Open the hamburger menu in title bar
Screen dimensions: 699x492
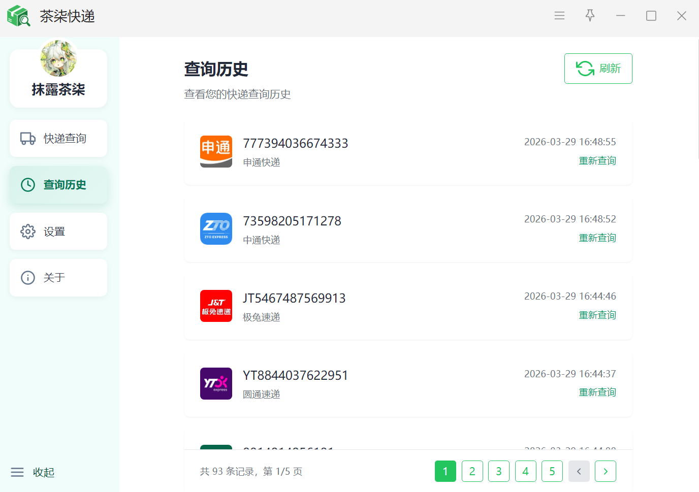pyautogui.click(x=559, y=16)
